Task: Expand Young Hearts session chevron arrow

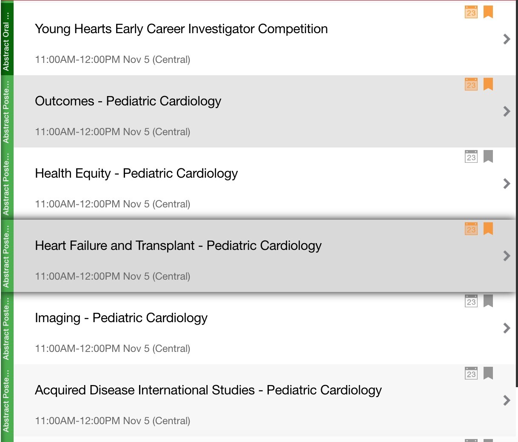Action: point(507,39)
